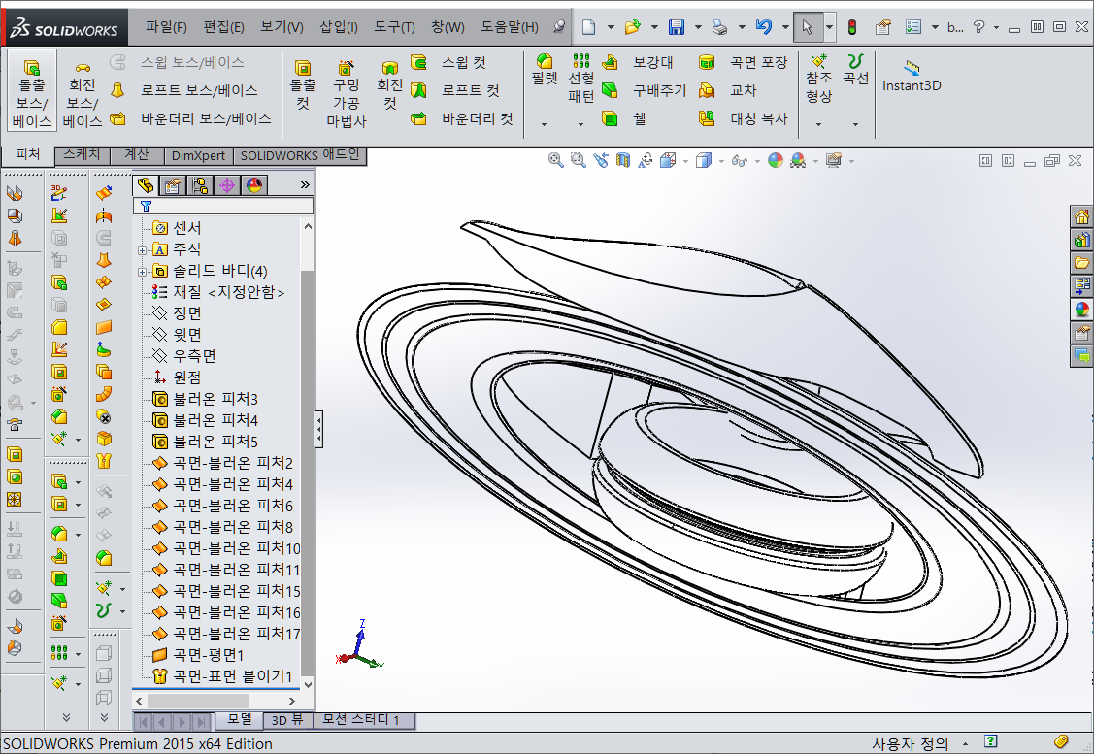Switch to the DimXpert tab

(x=198, y=155)
